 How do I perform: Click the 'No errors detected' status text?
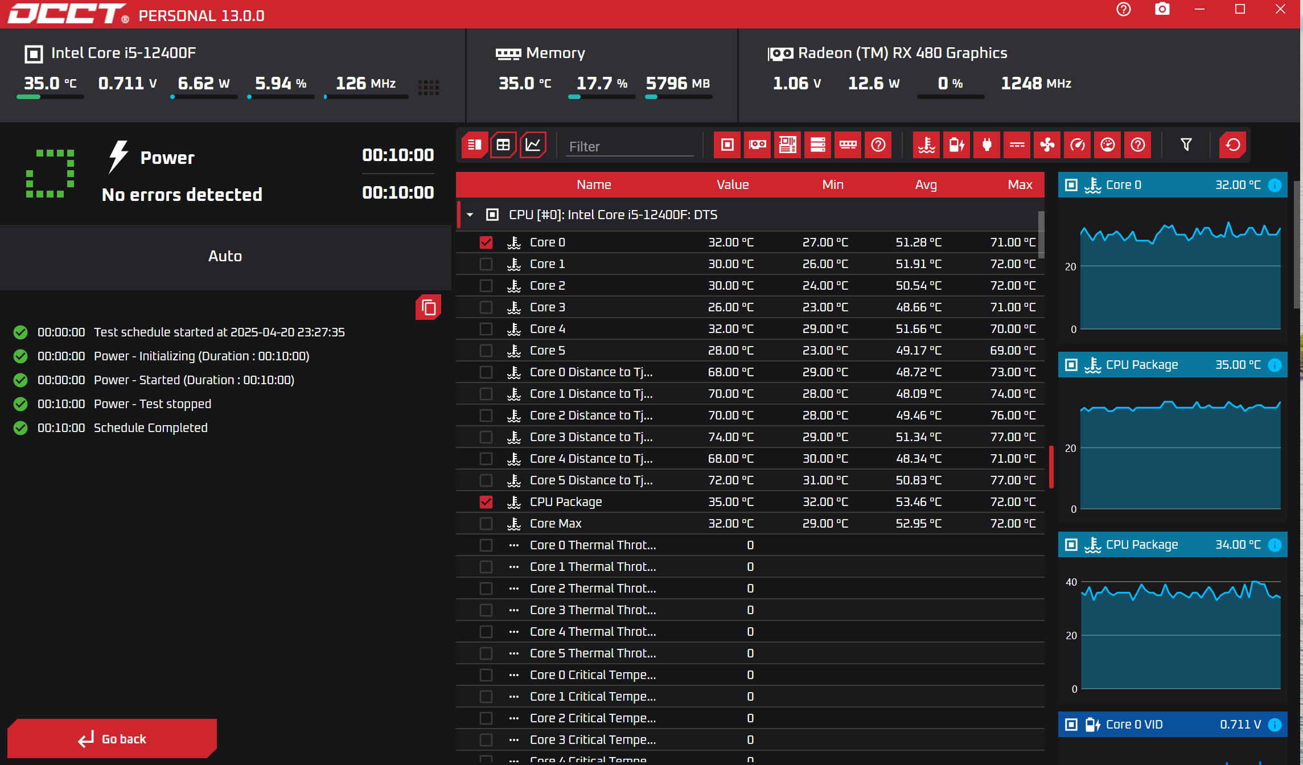(x=182, y=195)
